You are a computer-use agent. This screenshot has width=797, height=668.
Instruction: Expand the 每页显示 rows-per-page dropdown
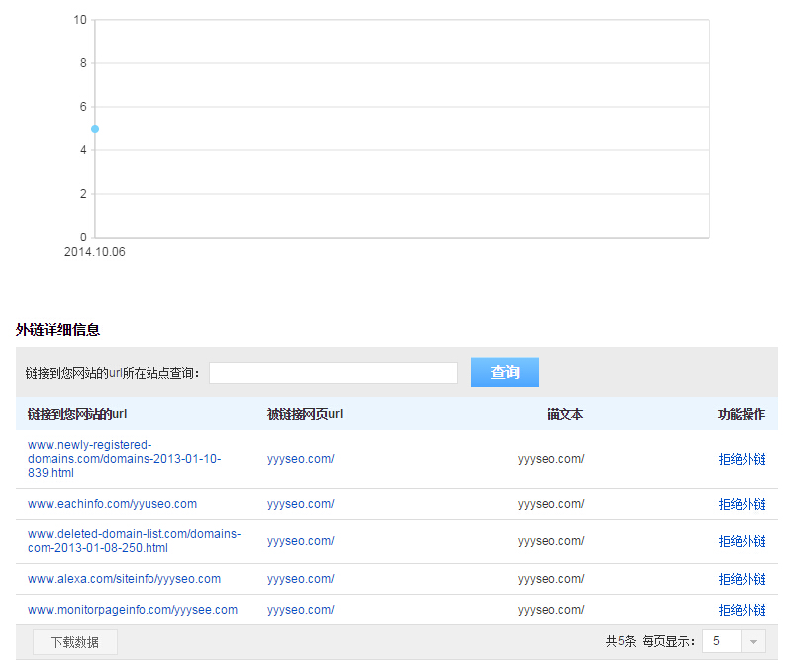753,642
